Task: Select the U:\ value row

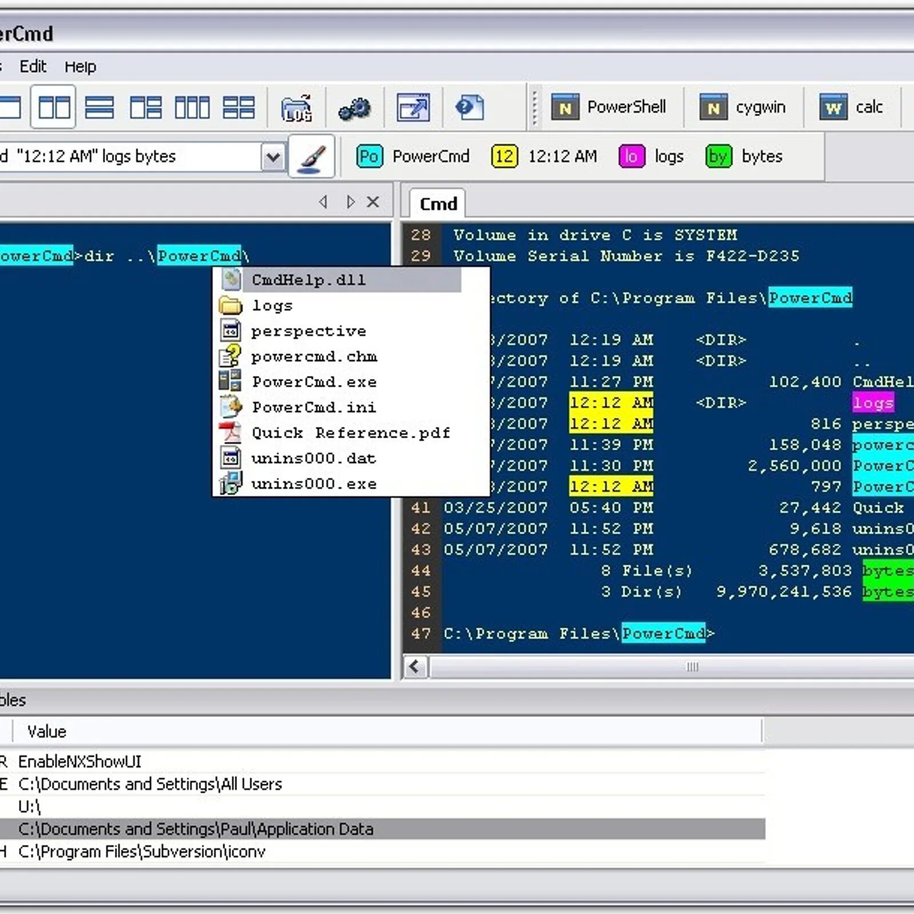Action: tap(382, 807)
